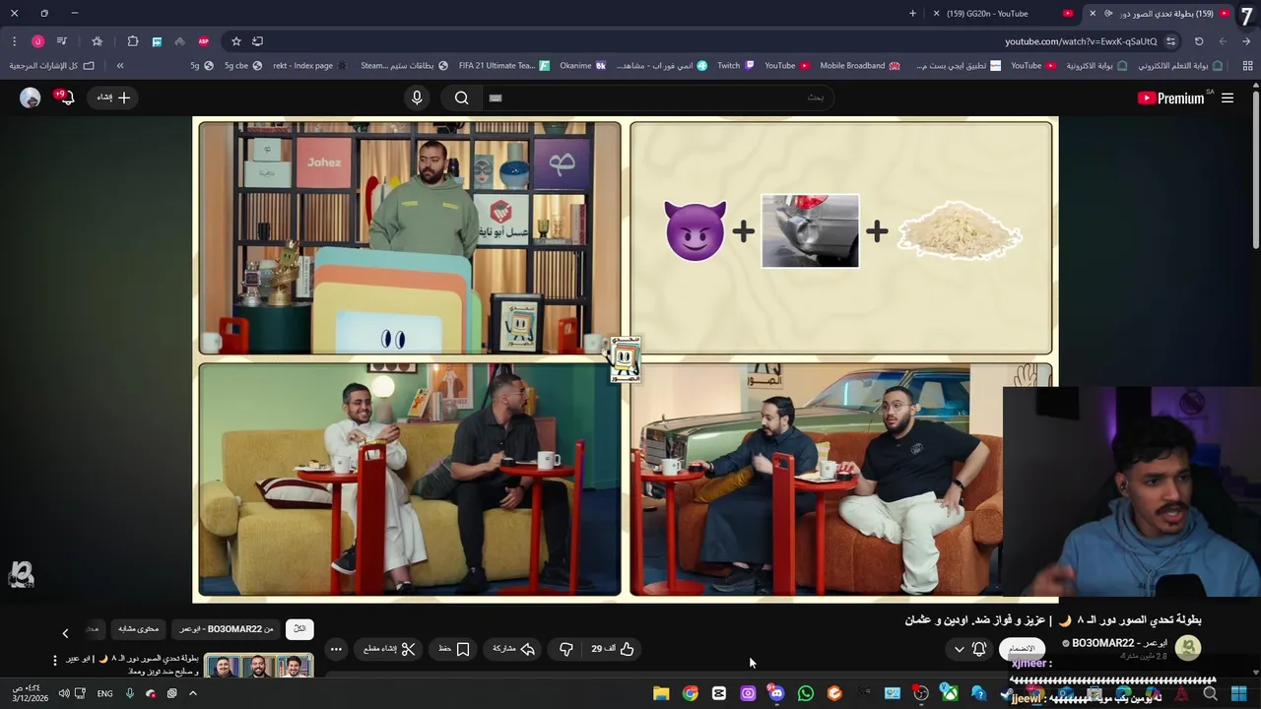Toggle channel notification bell
This screenshot has height=709, width=1261.
click(x=979, y=649)
